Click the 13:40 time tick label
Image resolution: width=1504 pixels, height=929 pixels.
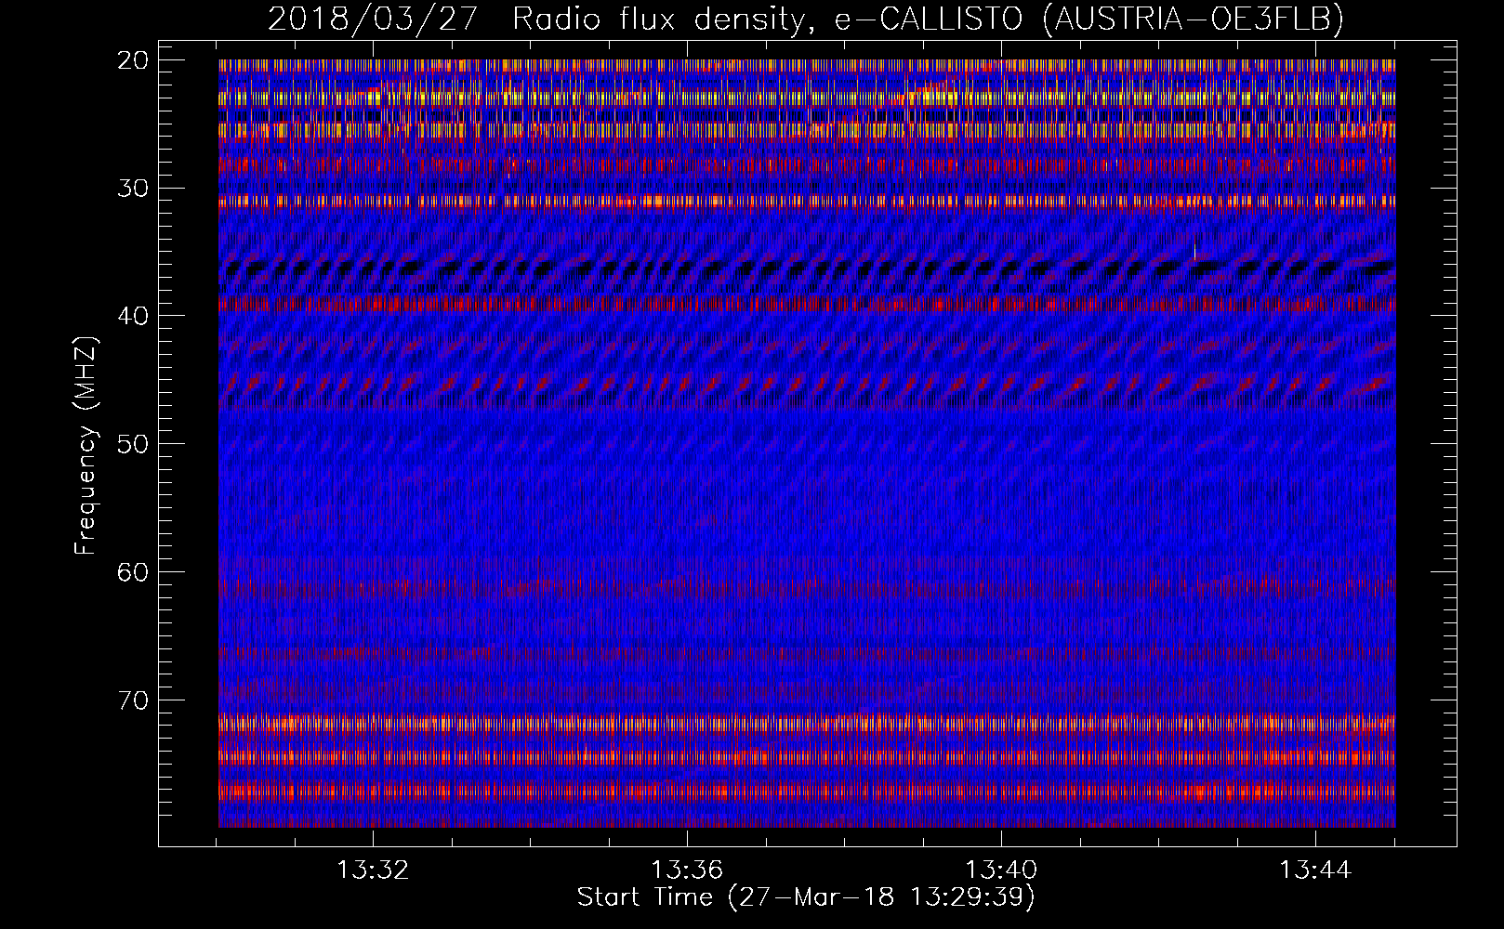pyautogui.click(x=1001, y=870)
